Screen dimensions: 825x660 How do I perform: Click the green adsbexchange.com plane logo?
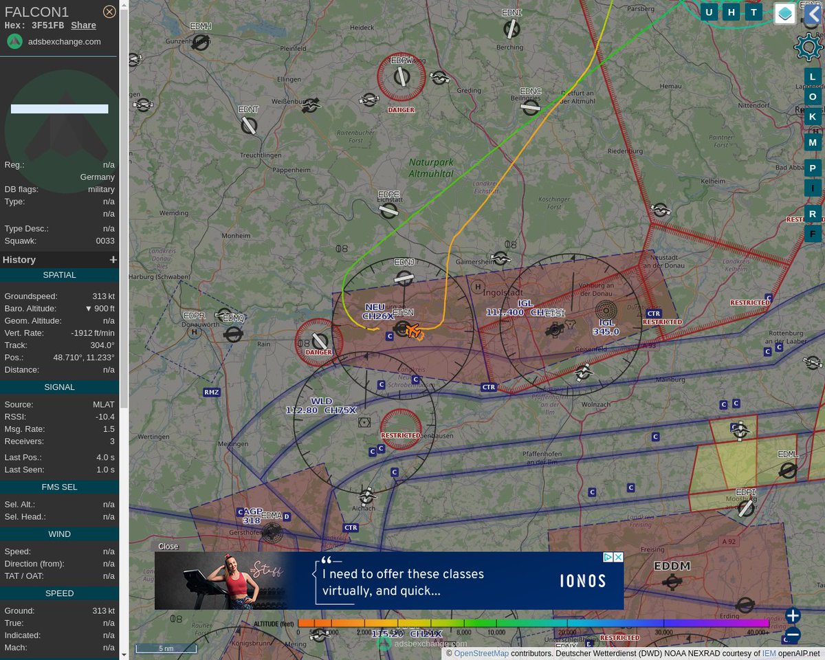pos(14,41)
